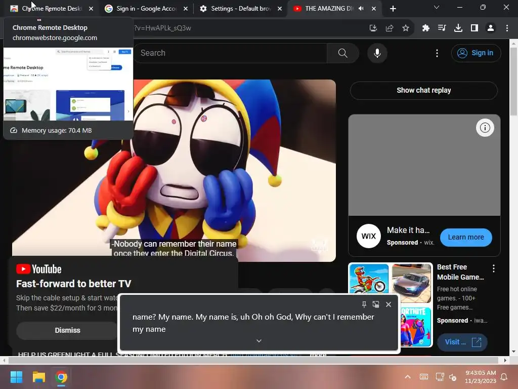Image resolution: width=518 pixels, height=389 pixels.
Task: Toggle the Chrome side panel icon
Action: (x=474, y=28)
